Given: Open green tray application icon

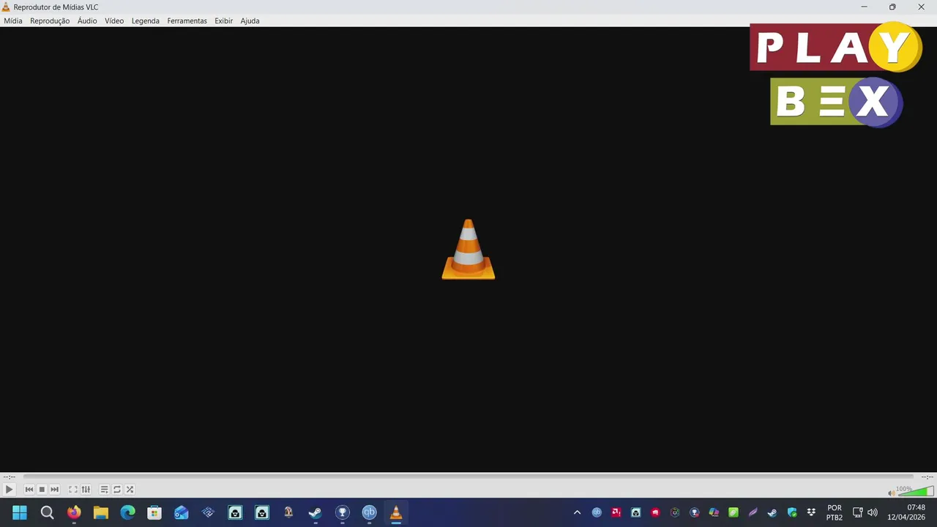Looking at the screenshot, I should coord(733,512).
